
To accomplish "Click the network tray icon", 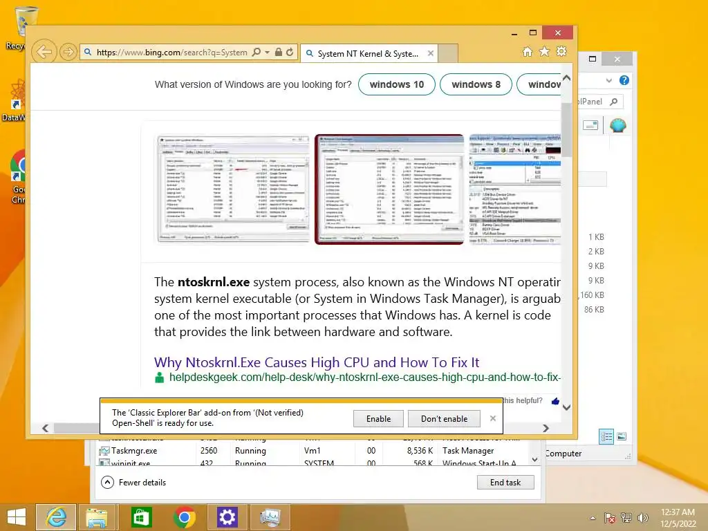I will 626,518.
